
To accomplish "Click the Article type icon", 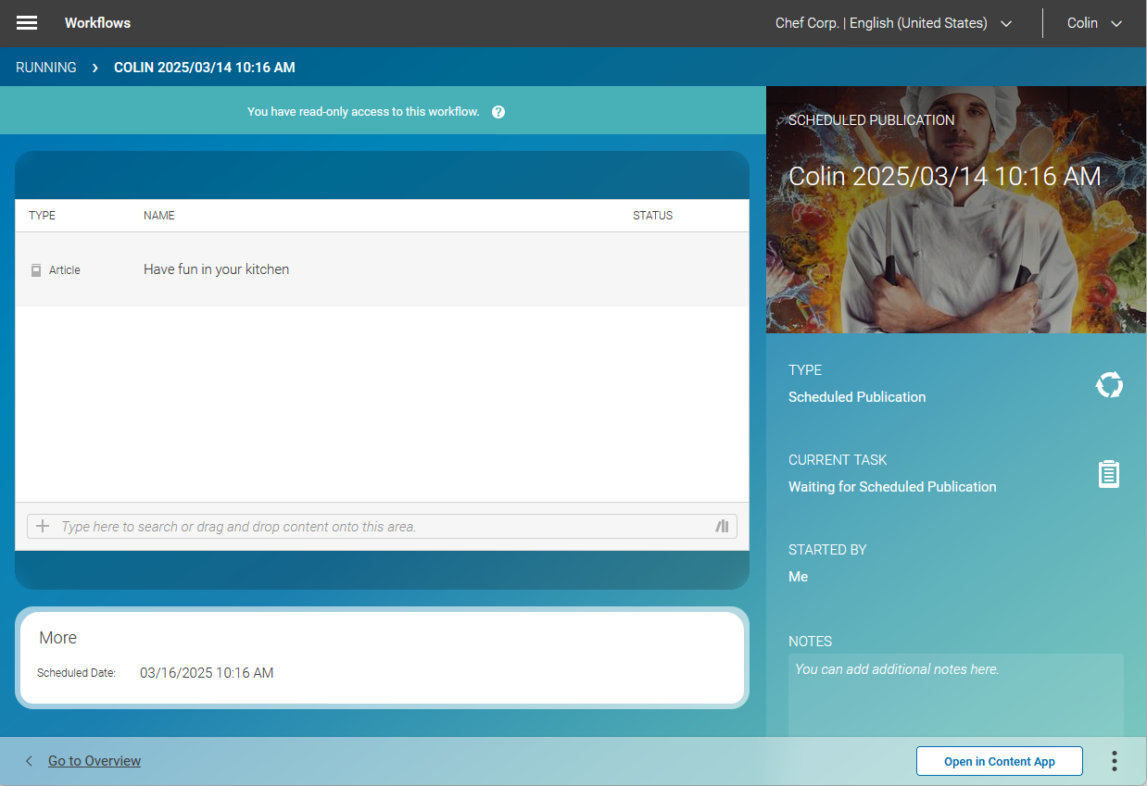I will 35,269.
